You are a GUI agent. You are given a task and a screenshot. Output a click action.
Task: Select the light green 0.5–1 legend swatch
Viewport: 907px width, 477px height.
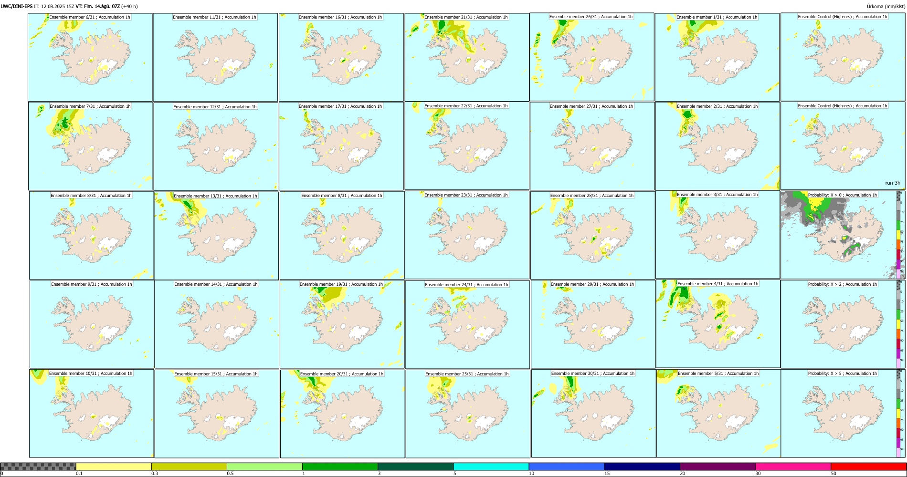264,467
